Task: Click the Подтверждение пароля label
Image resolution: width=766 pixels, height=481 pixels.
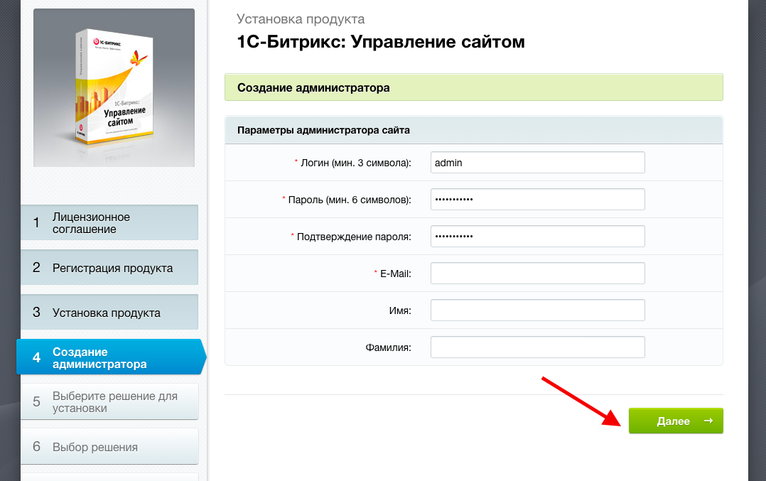Action: tap(354, 237)
